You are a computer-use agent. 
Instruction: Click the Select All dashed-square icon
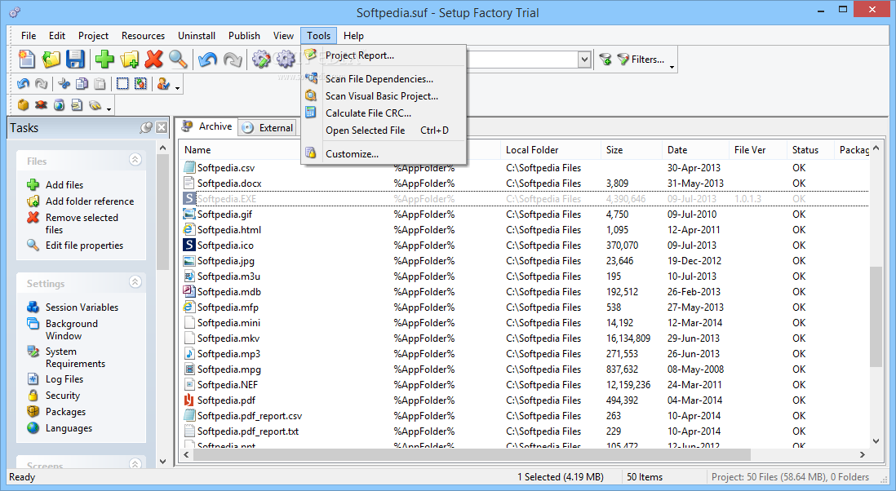tap(122, 84)
